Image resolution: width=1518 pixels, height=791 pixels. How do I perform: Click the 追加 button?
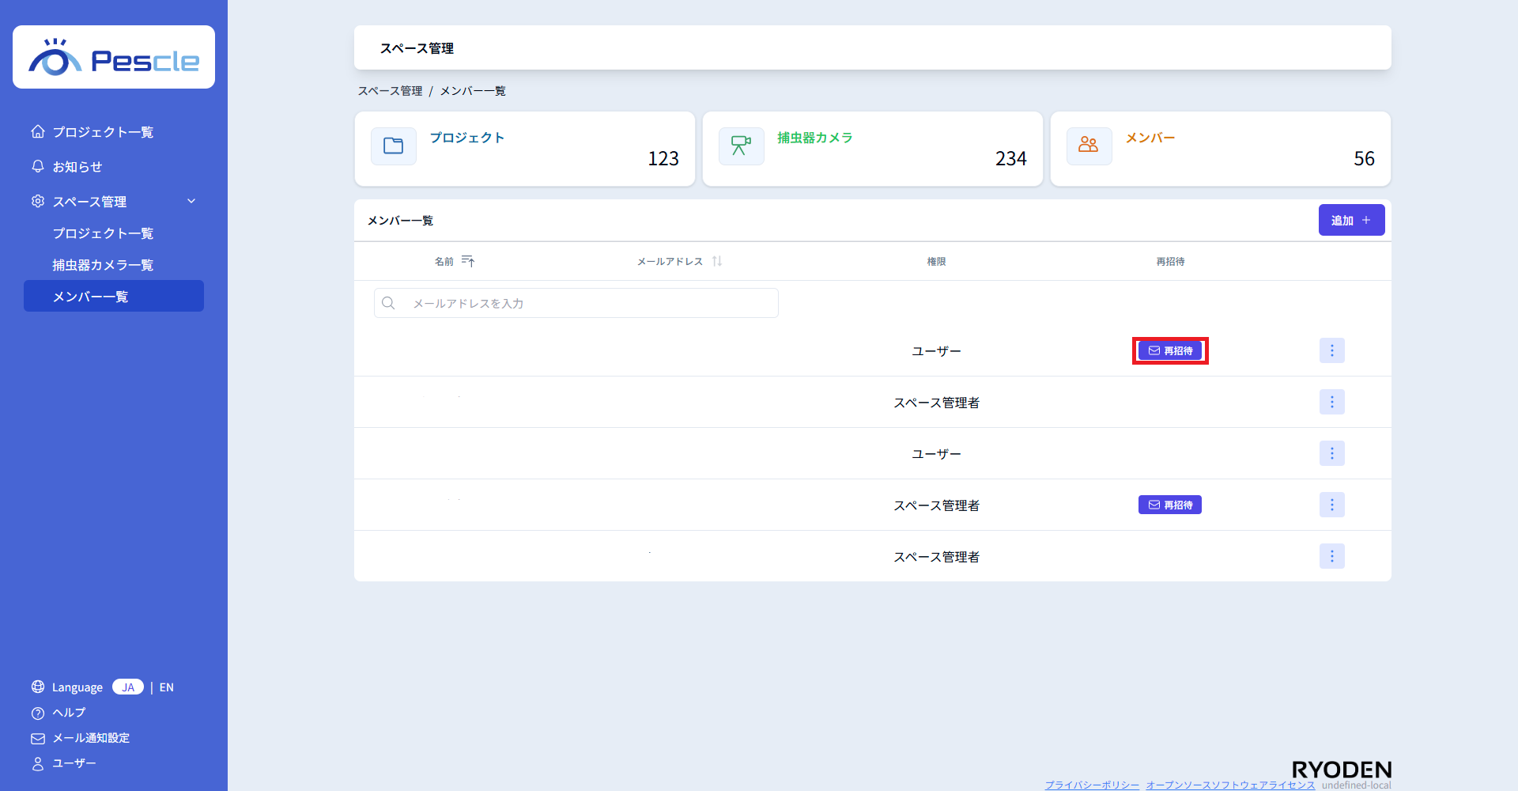[1352, 220]
